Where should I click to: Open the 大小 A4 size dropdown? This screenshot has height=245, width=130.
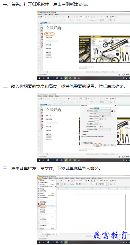click(102, 114)
